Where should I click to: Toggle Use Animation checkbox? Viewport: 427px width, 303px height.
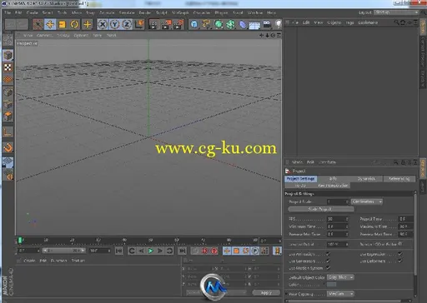(328, 254)
